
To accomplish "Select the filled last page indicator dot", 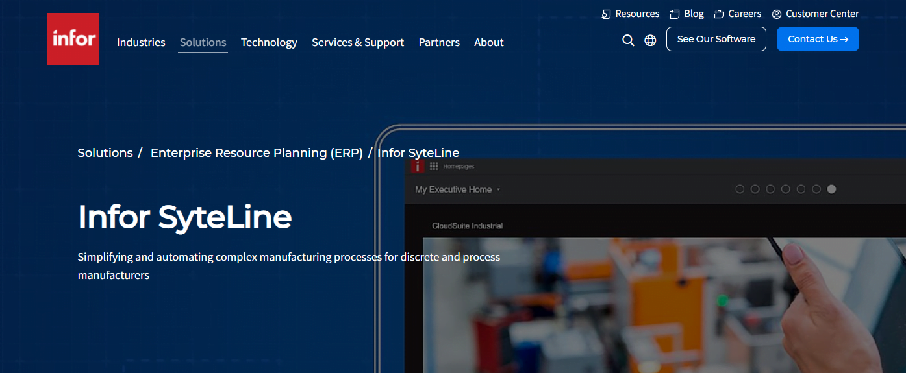I will coord(832,189).
